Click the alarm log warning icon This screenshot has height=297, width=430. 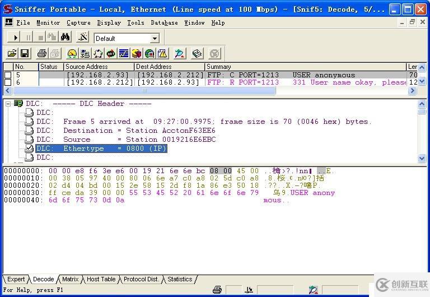click(x=162, y=53)
